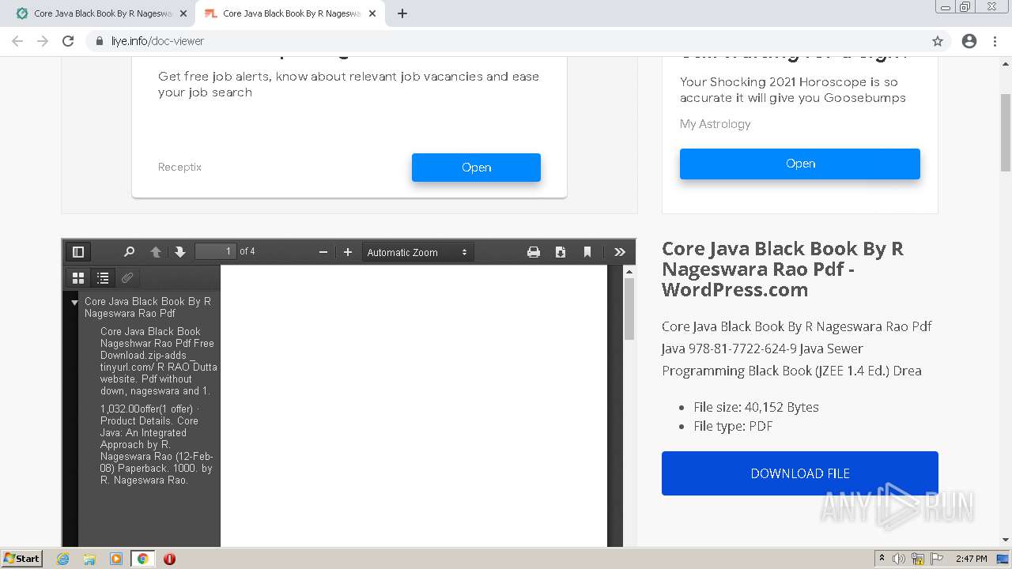Click the 'File size: 40,152 Bytes' text

click(x=756, y=407)
